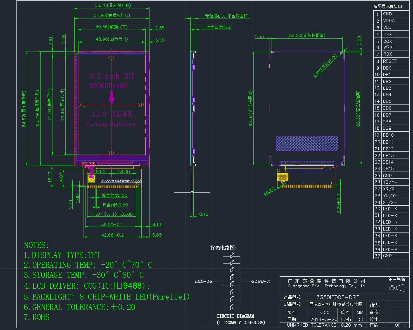Select the 'ILI9488' driver IC text
Image resolution: width=413 pixels, height=330 pixels.
(x=128, y=286)
